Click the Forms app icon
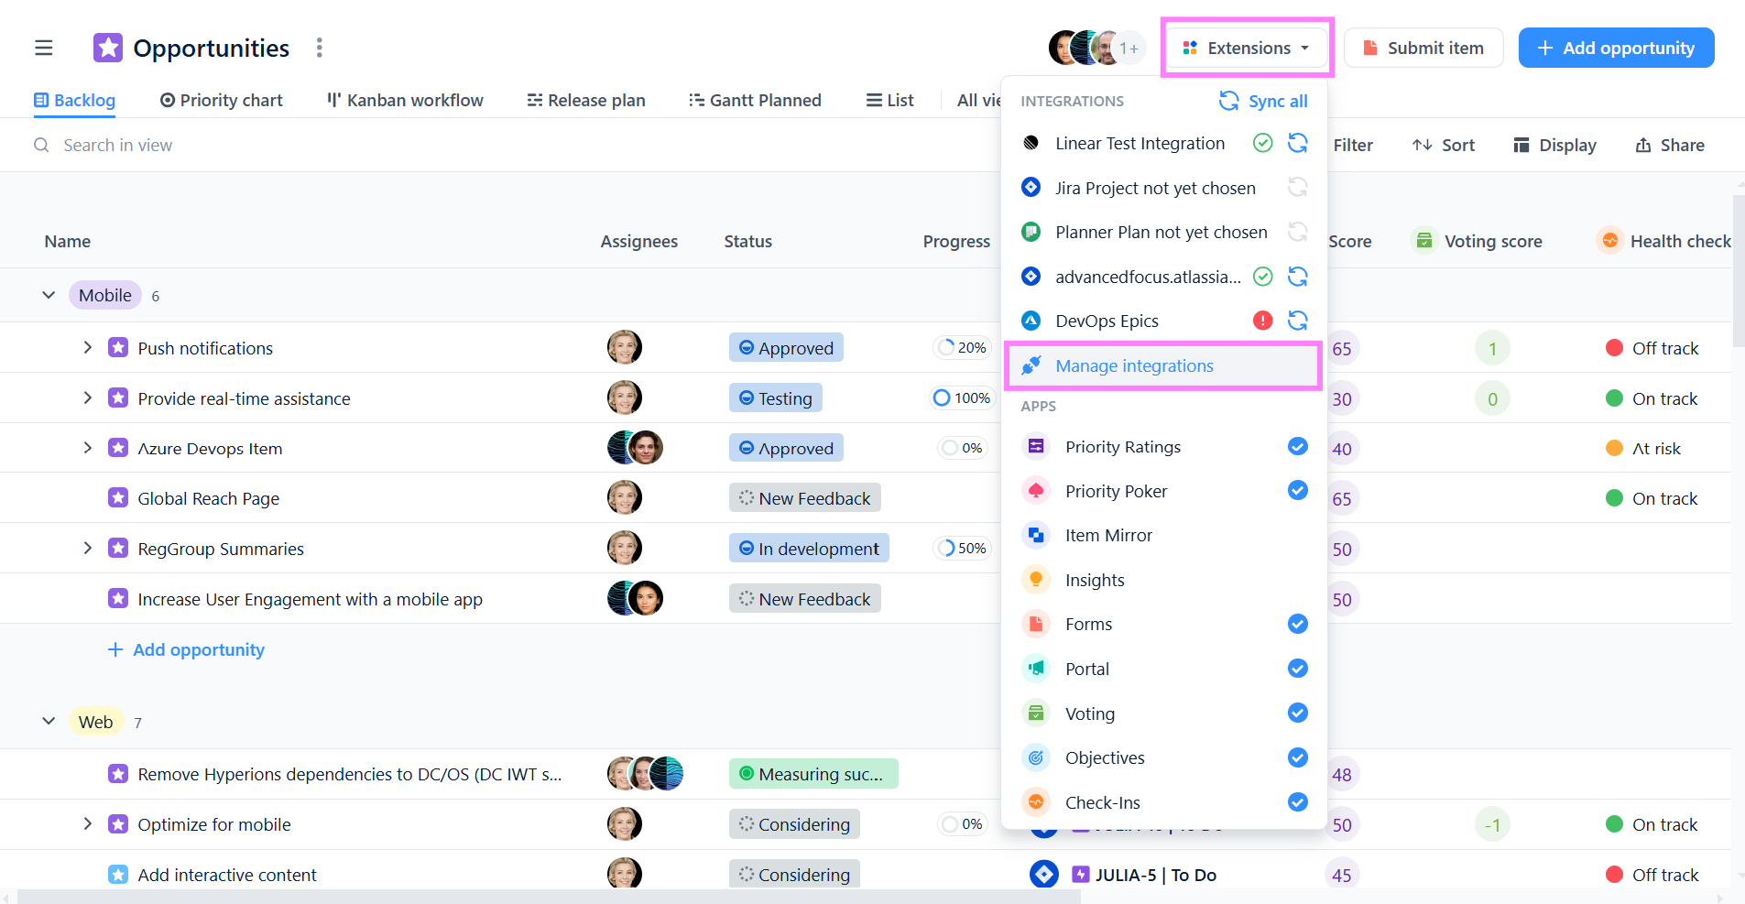1745x904 pixels. (1036, 624)
